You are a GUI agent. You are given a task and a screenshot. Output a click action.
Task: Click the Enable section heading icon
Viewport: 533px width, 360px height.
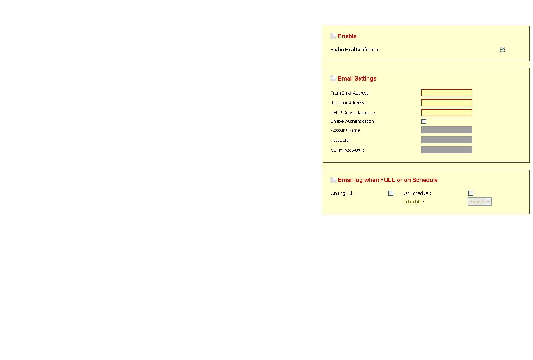pyautogui.click(x=333, y=36)
